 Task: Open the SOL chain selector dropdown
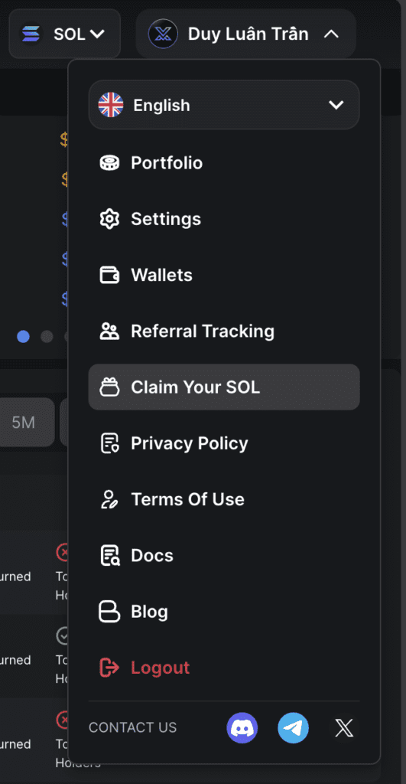pos(65,34)
